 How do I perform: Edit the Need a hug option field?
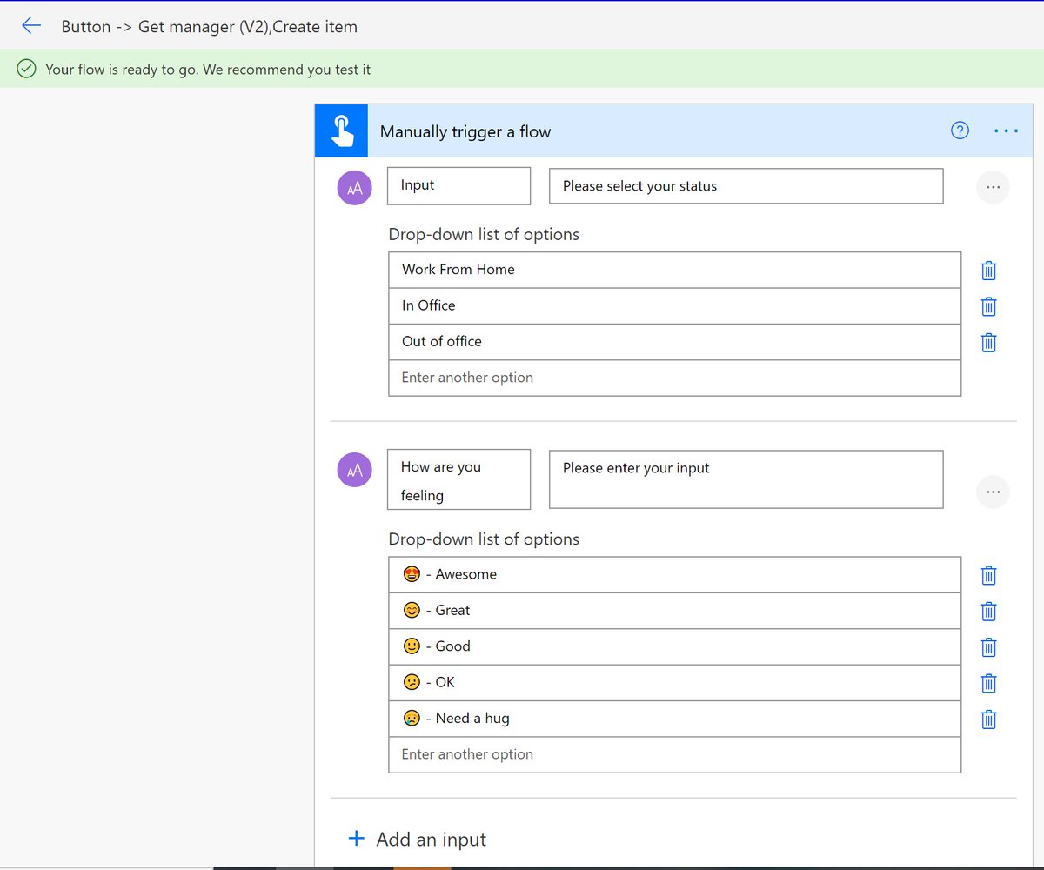point(675,719)
